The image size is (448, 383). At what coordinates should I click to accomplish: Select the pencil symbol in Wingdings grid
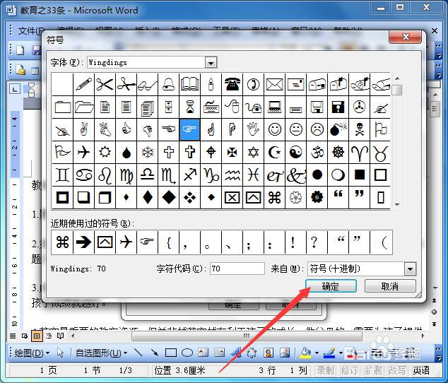[83, 85]
